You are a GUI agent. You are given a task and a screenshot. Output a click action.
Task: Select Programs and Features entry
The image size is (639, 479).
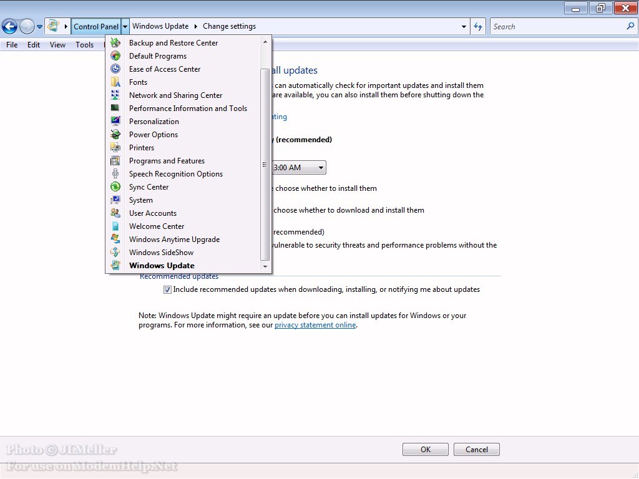(183, 160)
